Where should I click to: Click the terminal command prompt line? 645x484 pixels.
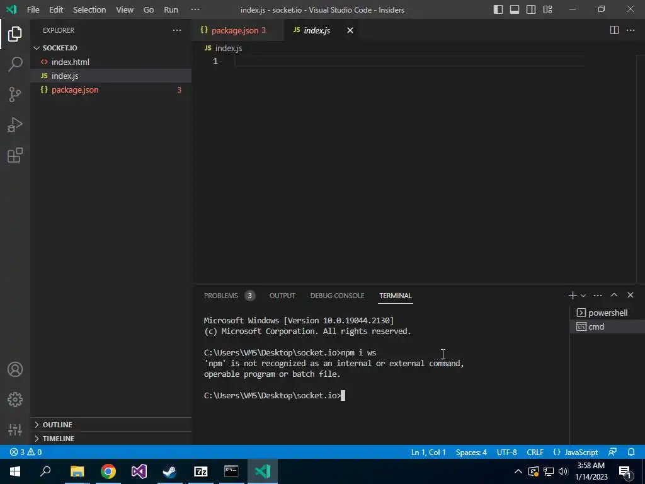(275, 396)
